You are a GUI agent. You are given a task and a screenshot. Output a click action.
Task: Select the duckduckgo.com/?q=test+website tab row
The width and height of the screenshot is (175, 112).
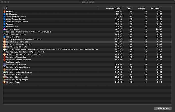click(87, 52)
